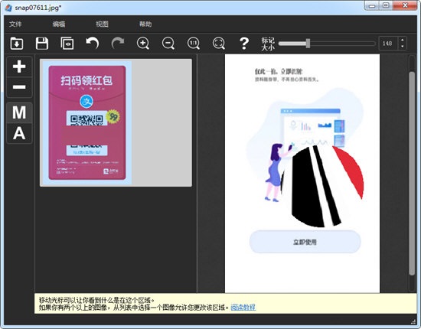Zoom out with the magnifier minus icon
Viewport: 421px width, 329px height.
pos(168,43)
